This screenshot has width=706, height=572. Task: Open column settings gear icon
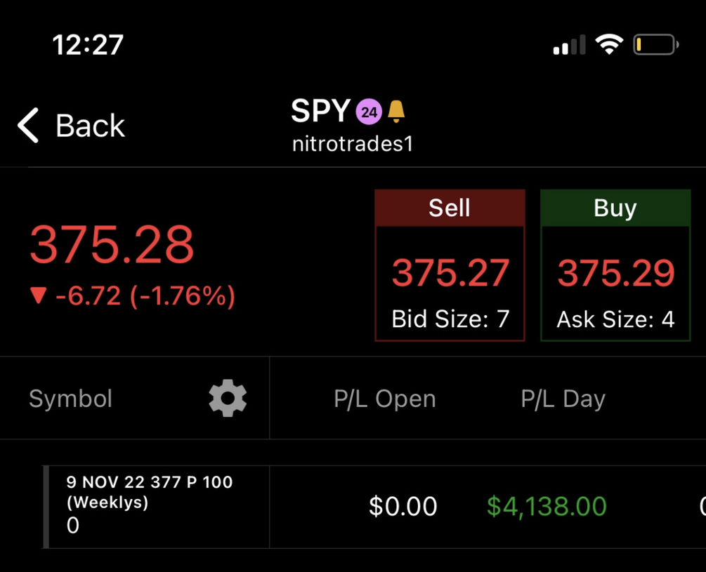[x=228, y=399]
